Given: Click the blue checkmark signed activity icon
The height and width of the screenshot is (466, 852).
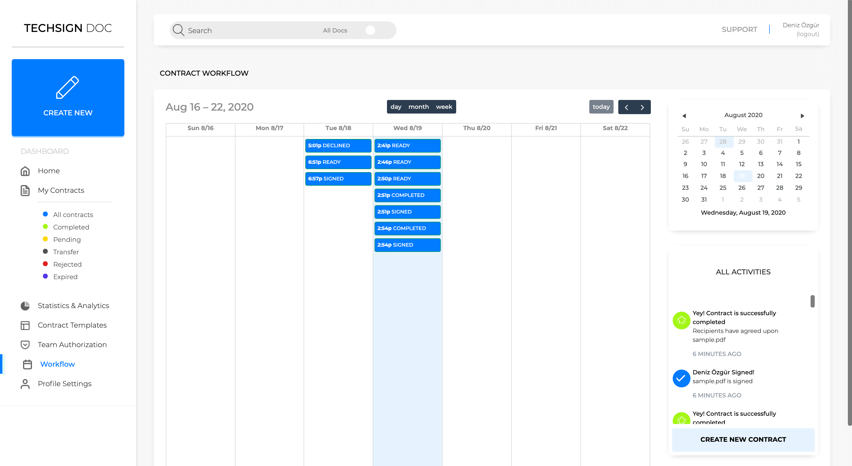Looking at the screenshot, I should point(681,378).
